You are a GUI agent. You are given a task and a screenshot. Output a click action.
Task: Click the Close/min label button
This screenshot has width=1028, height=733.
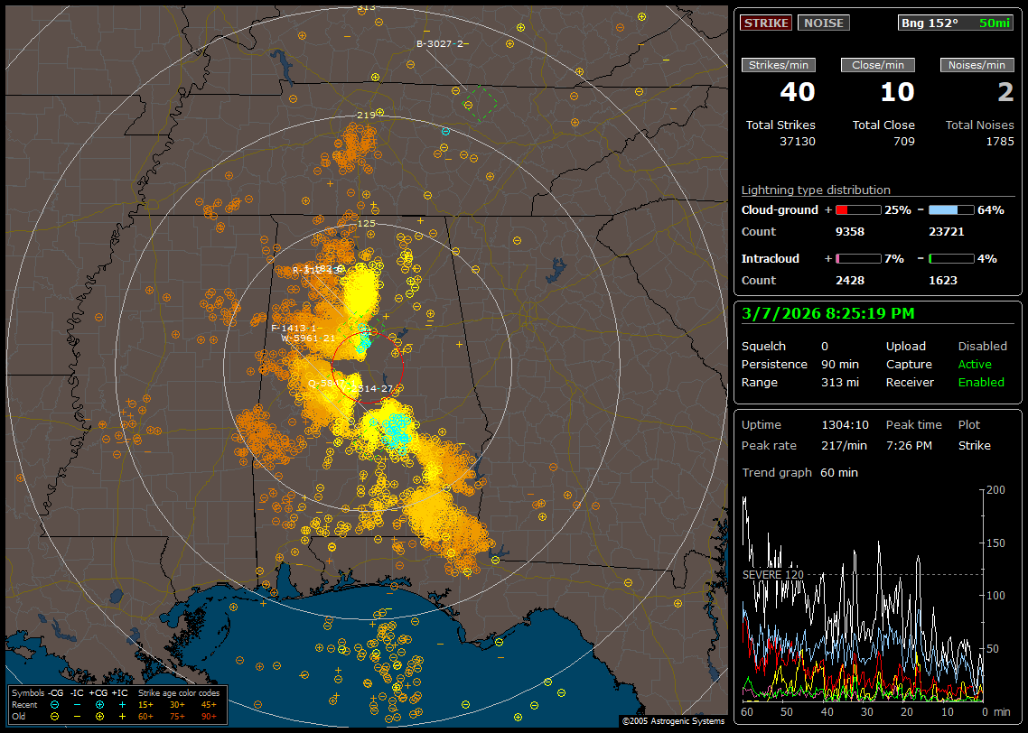877,65
